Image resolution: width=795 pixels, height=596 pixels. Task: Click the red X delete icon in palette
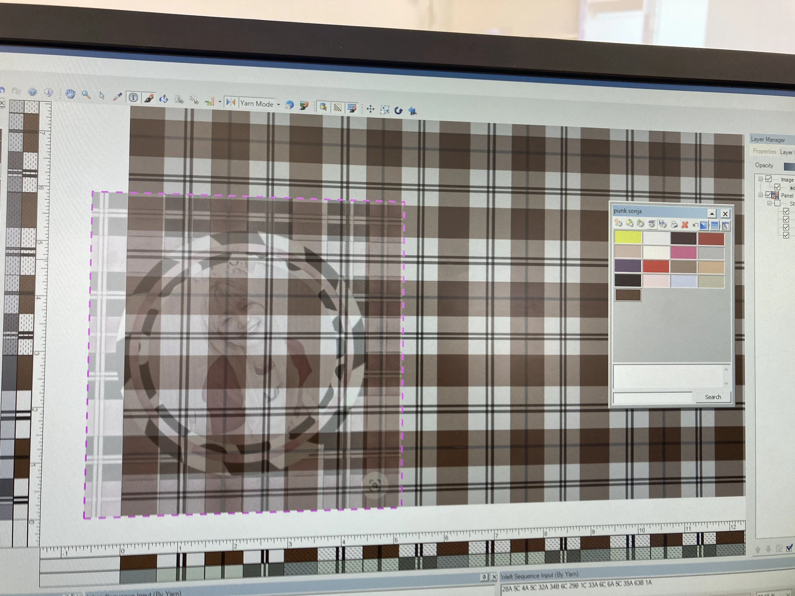click(x=685, y=225)
